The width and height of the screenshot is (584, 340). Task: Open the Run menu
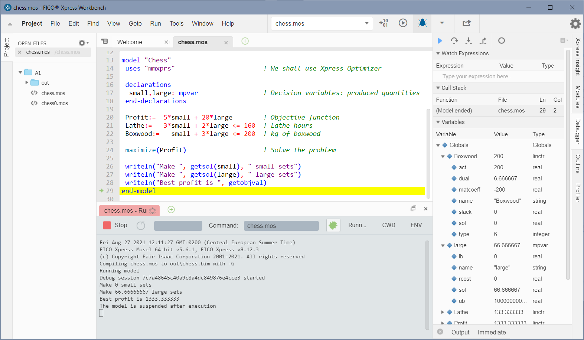coord(156,23)
